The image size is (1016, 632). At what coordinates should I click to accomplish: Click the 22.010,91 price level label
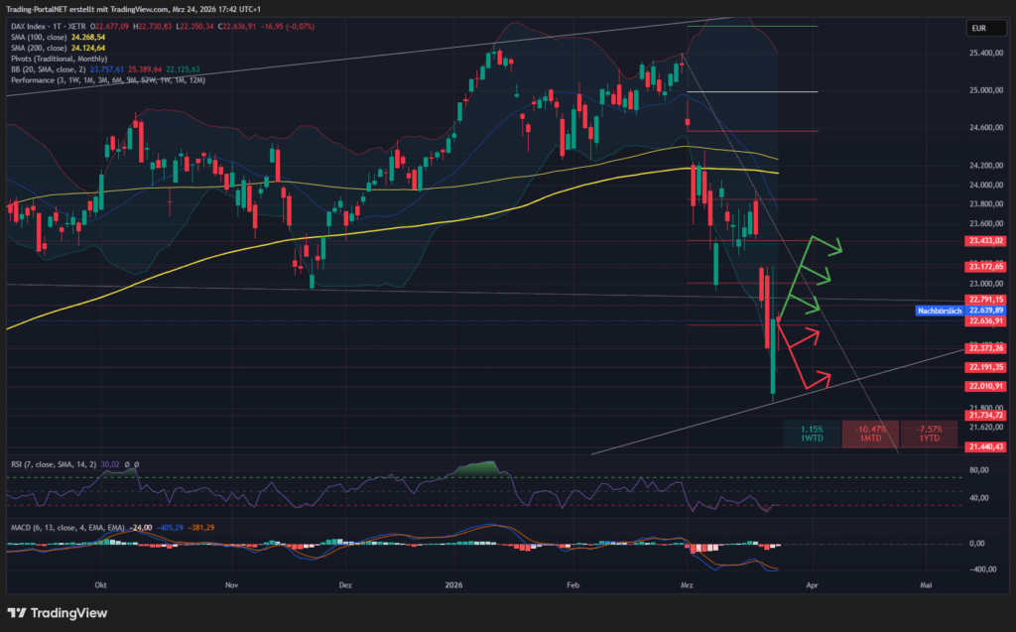pyautogui.click(x=984, y=386)
